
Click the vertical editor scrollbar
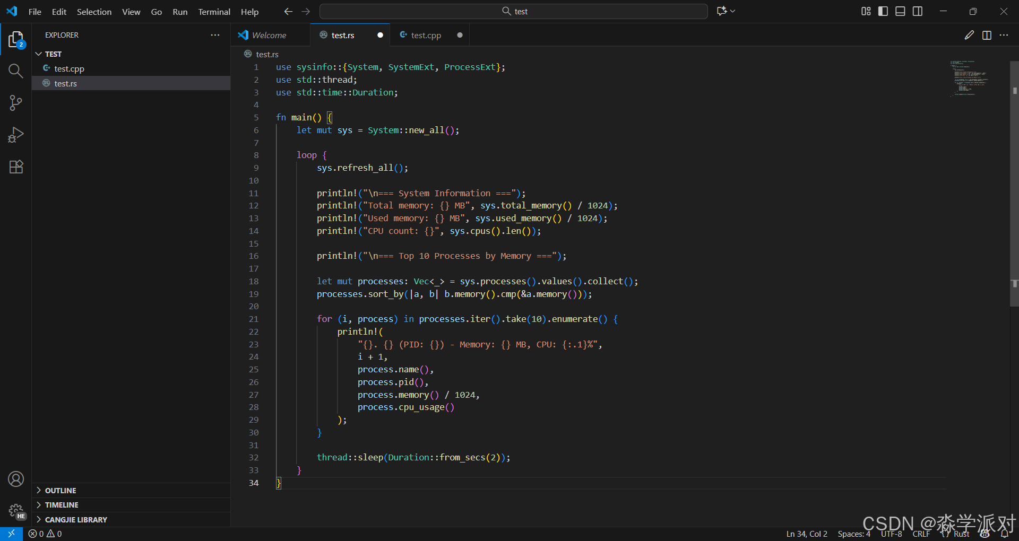click(x=1014, y=184)
